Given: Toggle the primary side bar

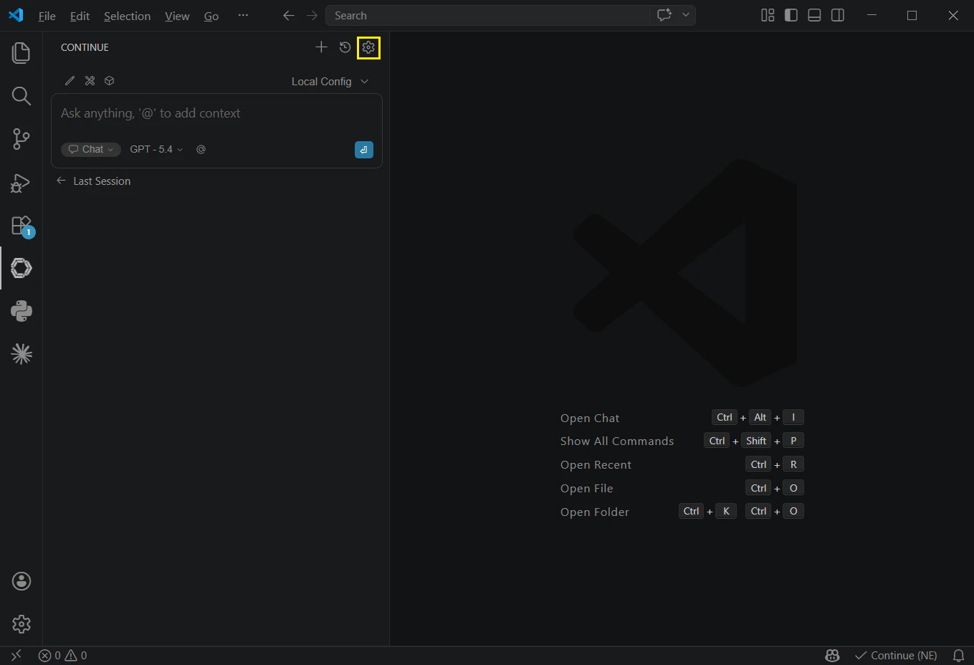Looking at the screenshot, I should pos(791,15).
